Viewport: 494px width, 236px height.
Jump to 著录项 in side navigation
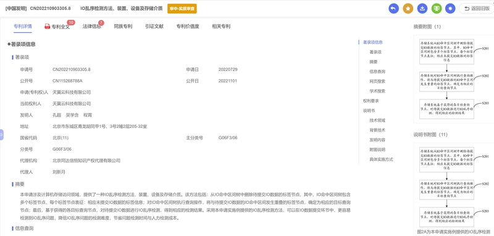tap(375, 52)
